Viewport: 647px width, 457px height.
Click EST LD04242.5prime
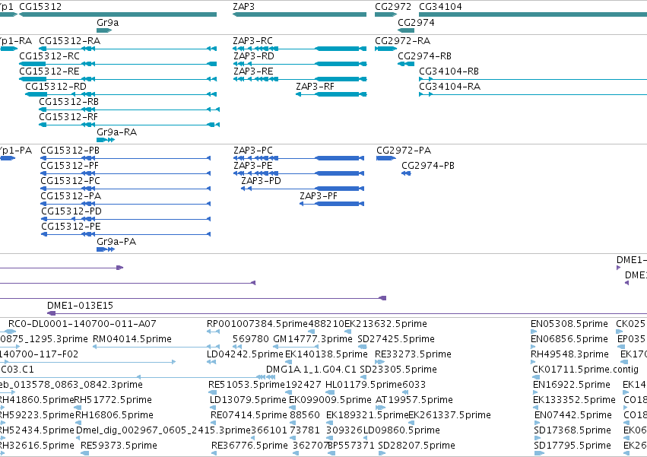(x=245, y=354)
